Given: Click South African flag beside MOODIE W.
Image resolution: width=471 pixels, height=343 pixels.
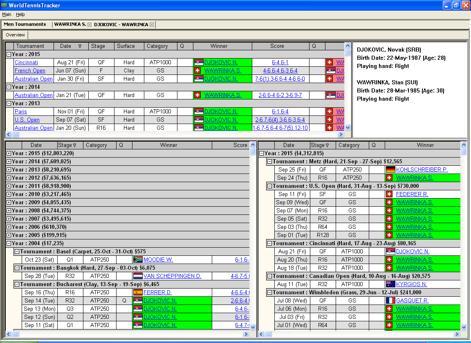Looking at the screenshot, I should pos(138,260).
